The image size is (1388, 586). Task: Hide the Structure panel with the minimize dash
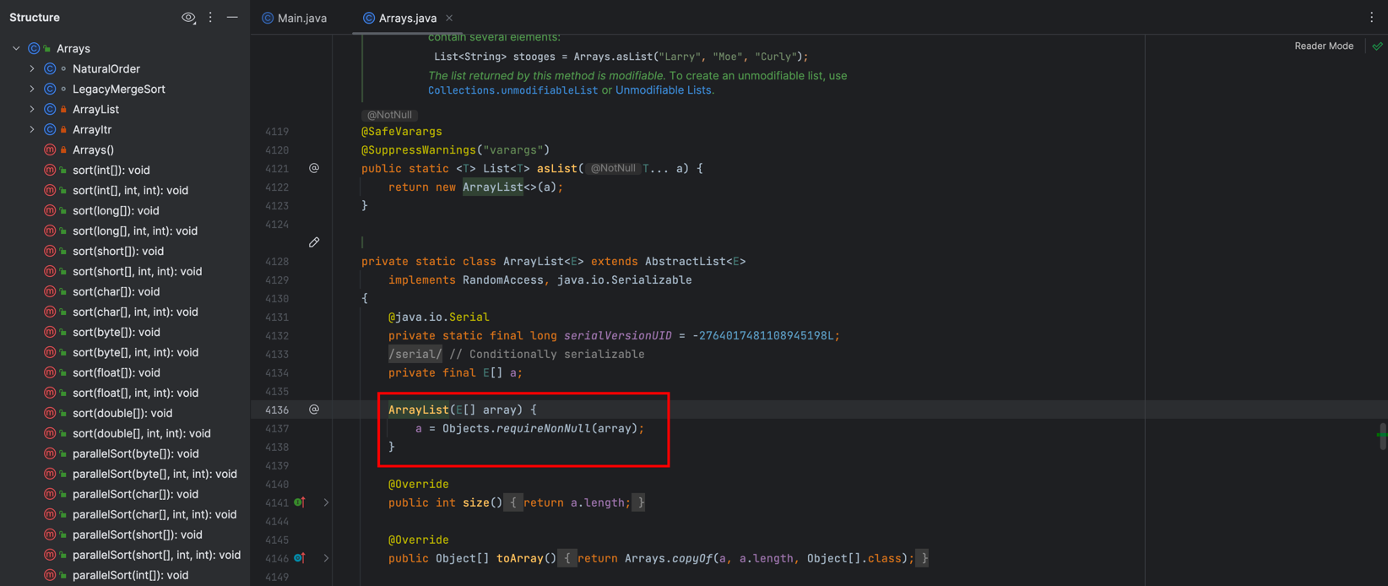pos(232,18)
